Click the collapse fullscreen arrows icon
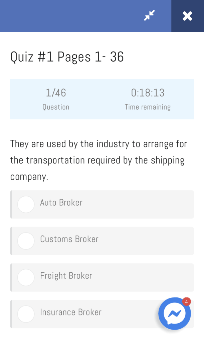 (x=149, y=15)
